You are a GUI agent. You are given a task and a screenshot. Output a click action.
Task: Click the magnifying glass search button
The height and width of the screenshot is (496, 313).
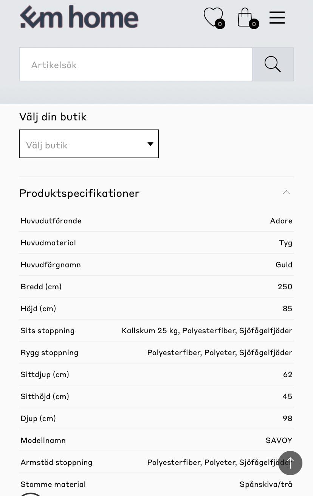(273, 64)
